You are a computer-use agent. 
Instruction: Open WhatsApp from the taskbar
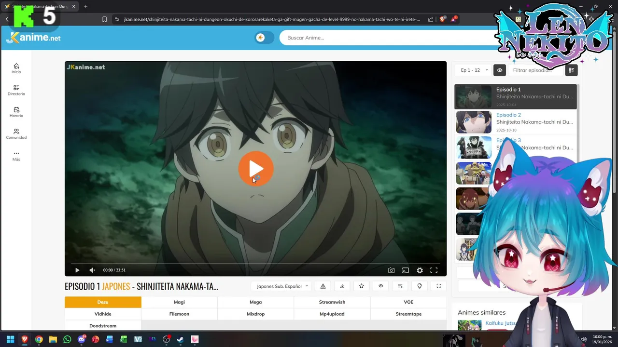tap(67, 339)
